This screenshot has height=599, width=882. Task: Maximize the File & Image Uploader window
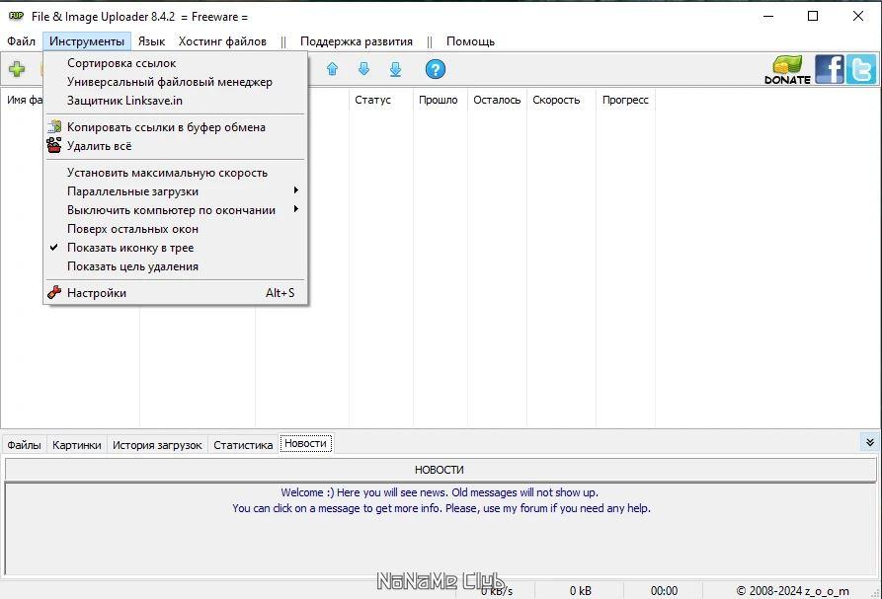[812, 17]
